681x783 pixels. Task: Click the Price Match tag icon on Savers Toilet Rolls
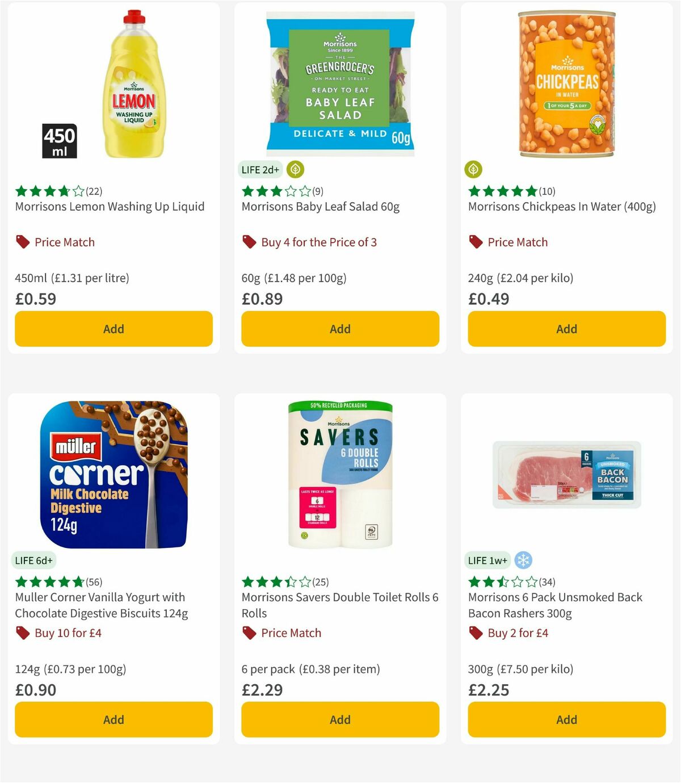248,632
